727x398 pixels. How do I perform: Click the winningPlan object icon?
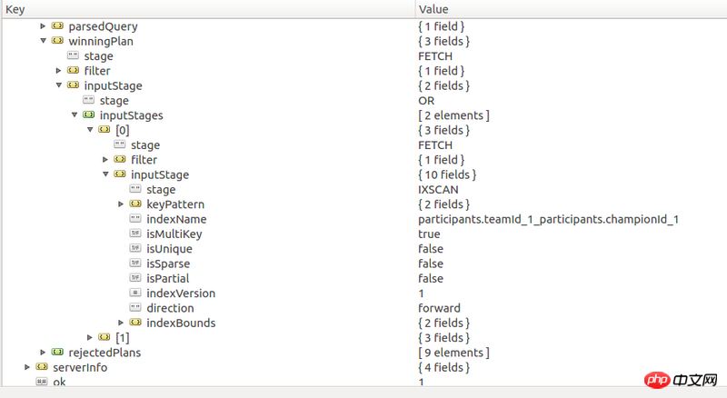[x=57, y=41]
